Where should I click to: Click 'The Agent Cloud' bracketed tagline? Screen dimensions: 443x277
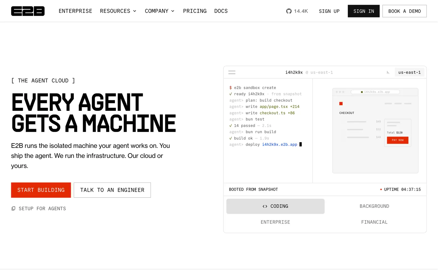tap(43, 81)
